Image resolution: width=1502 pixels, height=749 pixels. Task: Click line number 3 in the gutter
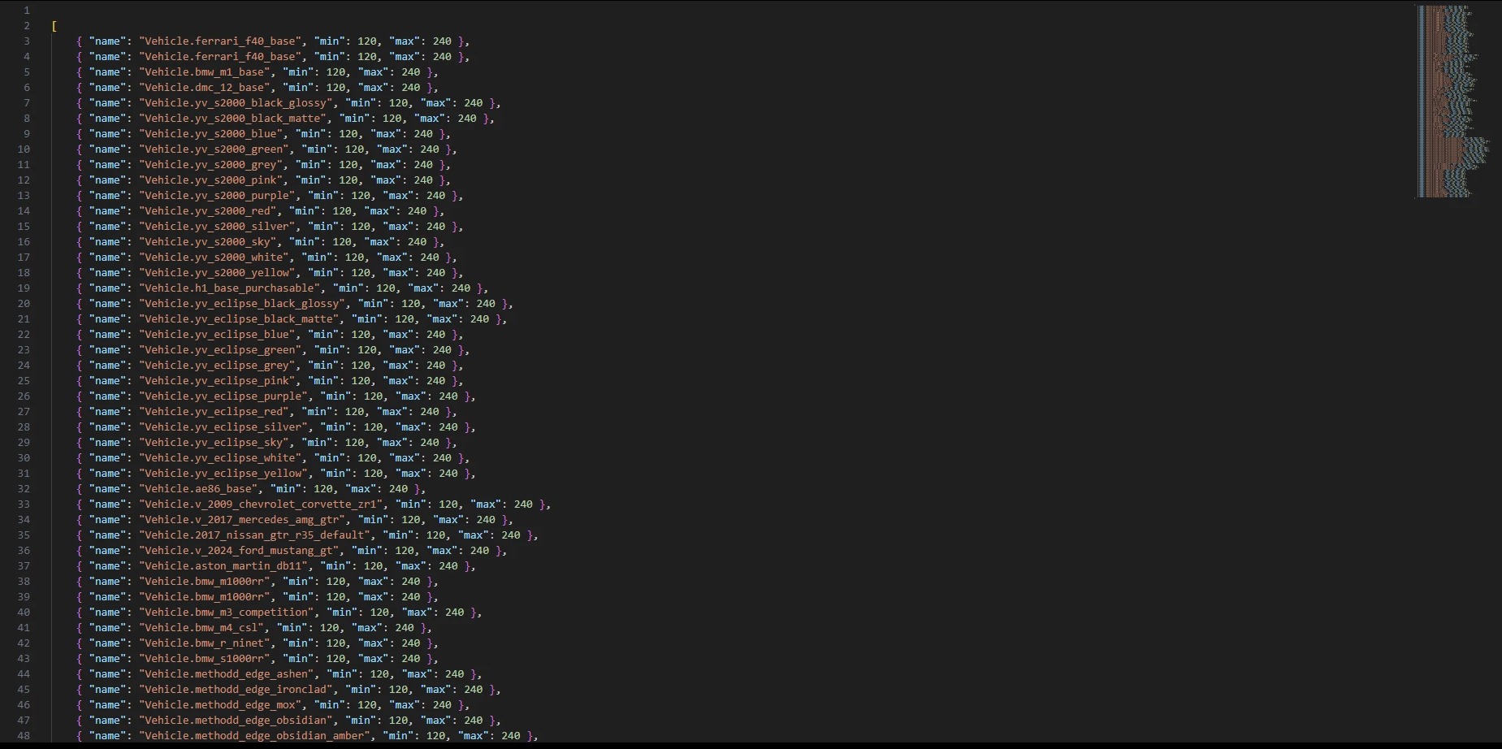click(27, 41)
